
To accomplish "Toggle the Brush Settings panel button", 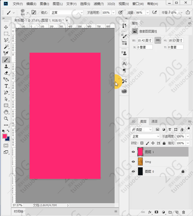I will click(x=34, y=12).
